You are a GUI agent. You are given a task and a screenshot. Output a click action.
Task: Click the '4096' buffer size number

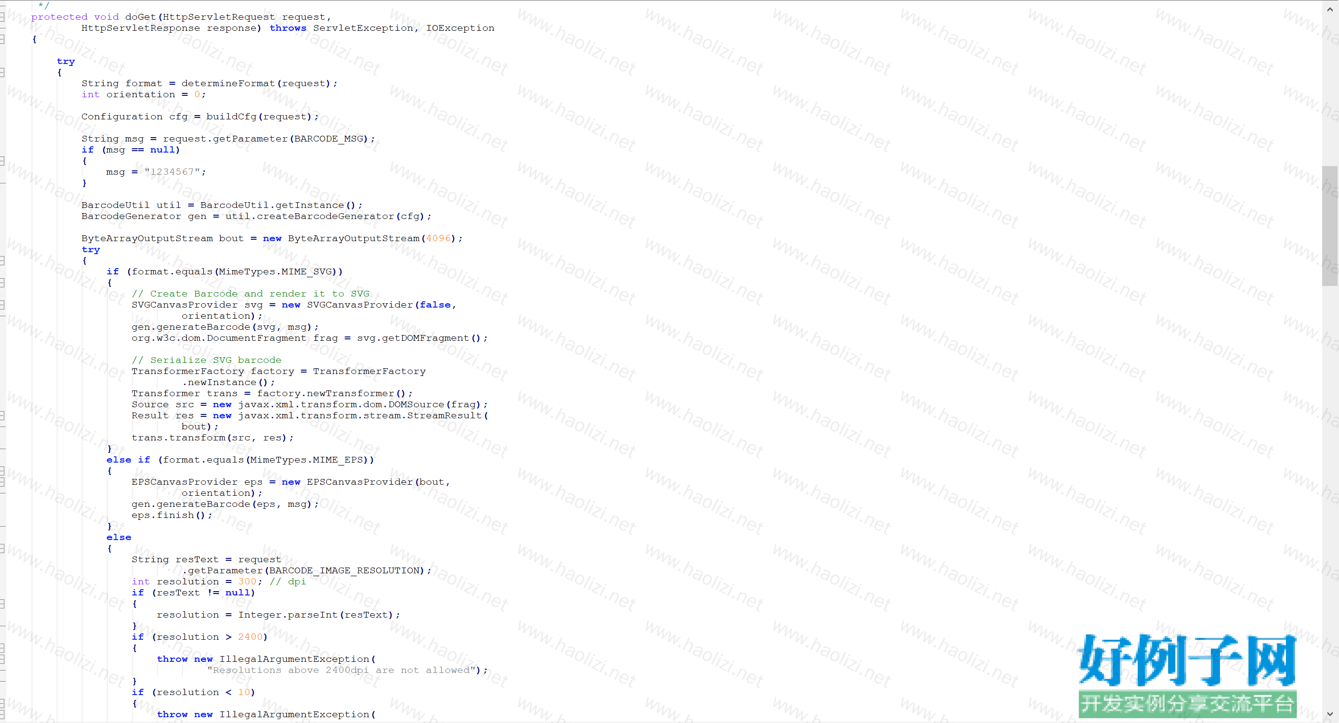point(438,238)
